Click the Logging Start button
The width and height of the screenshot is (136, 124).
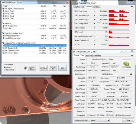[x=32, y=68]
